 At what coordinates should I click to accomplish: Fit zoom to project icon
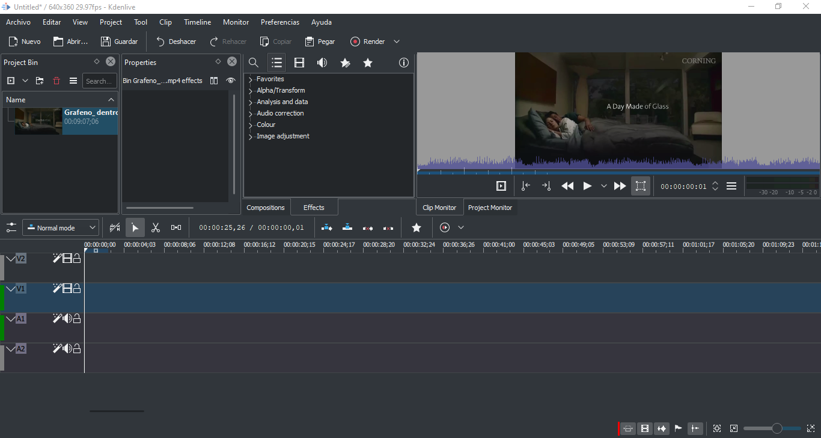pos(717,428)
